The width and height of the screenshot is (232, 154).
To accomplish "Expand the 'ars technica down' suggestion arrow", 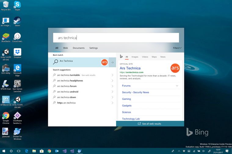I will click(x=112, y=97).
